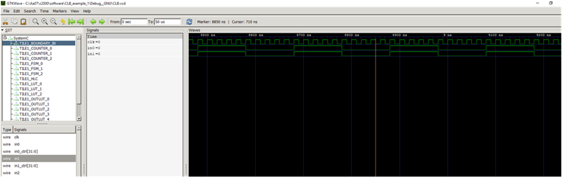Screen dimensions: 562x177
Task: Click the Zoom Fit magnifier icon
Action: point(36,21)
